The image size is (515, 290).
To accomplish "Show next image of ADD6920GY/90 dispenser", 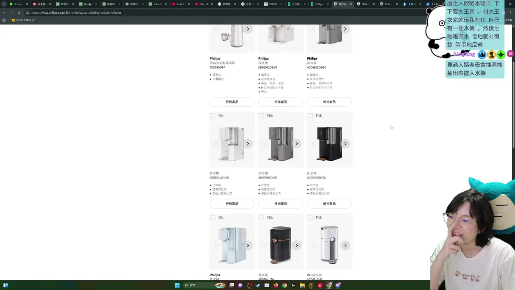I will [x=297, y=144].
